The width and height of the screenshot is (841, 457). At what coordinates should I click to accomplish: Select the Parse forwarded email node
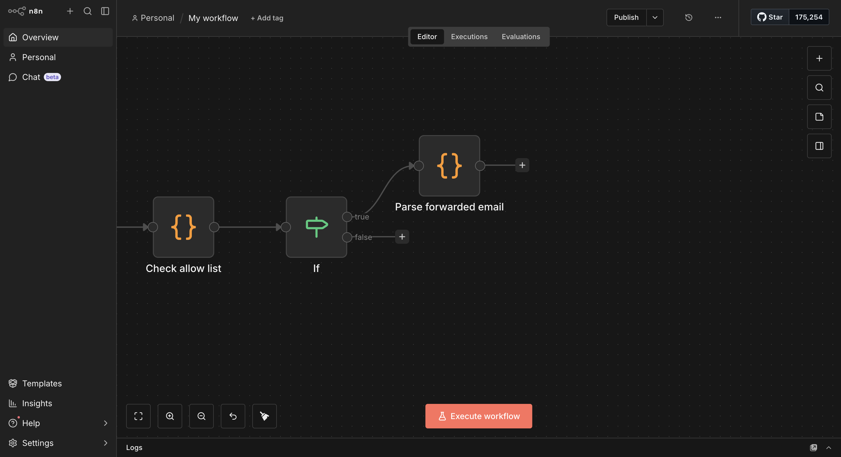(449, 166)
